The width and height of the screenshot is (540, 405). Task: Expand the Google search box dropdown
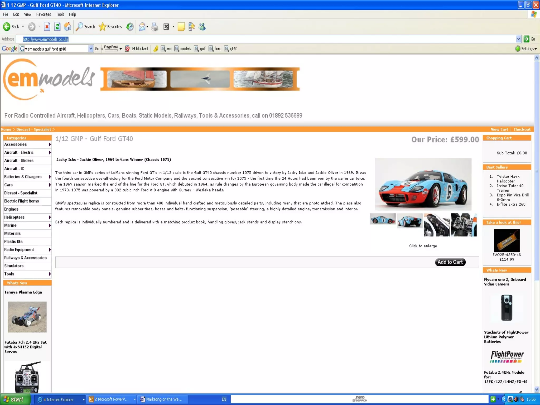click(x=90, y=49)
